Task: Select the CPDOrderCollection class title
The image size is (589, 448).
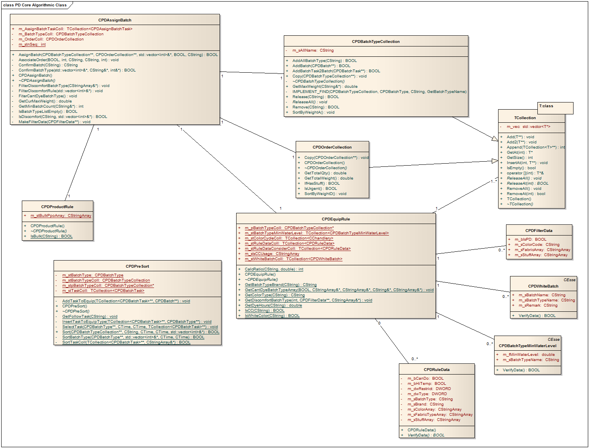Action: coord(332,147)
